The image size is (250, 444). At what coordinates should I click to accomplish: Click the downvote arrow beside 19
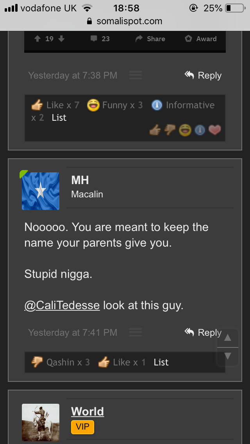[x=61, y=39]
